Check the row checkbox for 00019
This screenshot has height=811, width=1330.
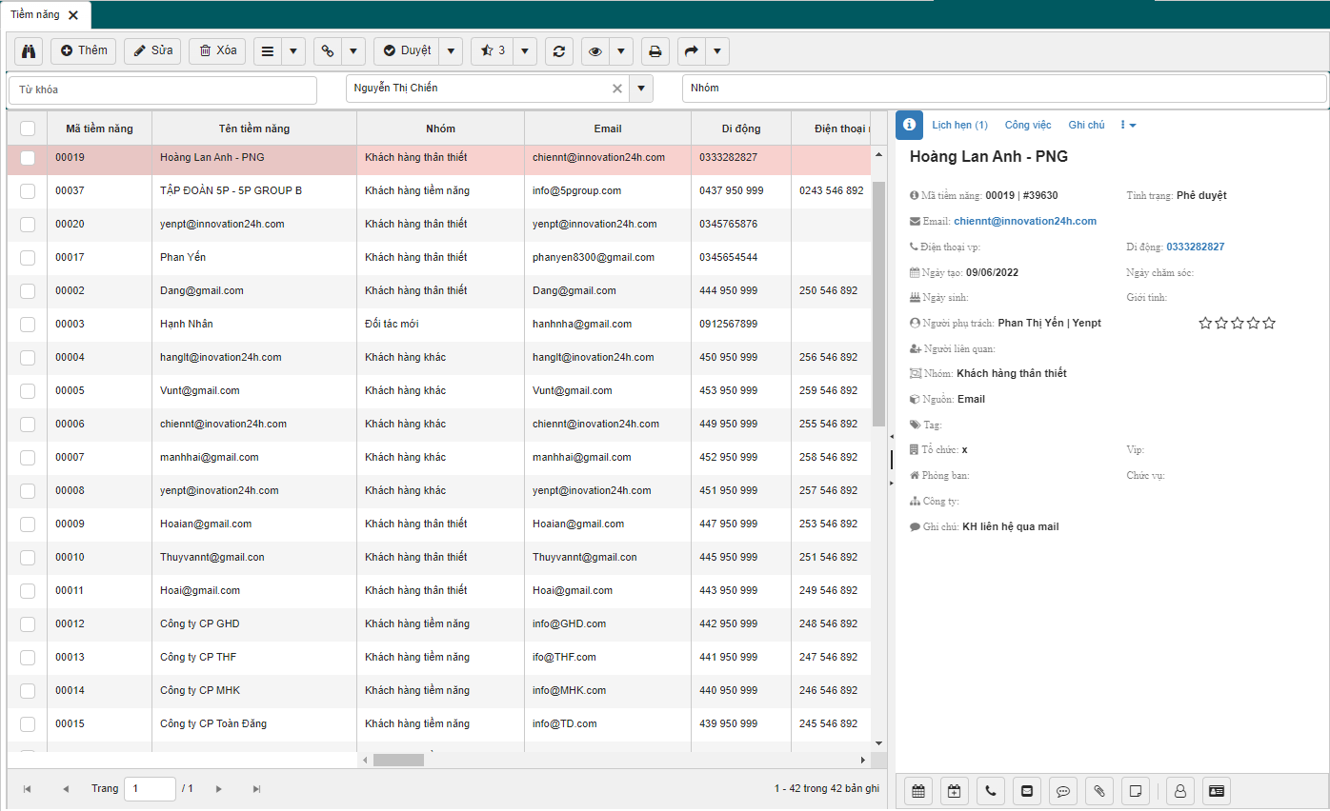[x=28, y=158]
